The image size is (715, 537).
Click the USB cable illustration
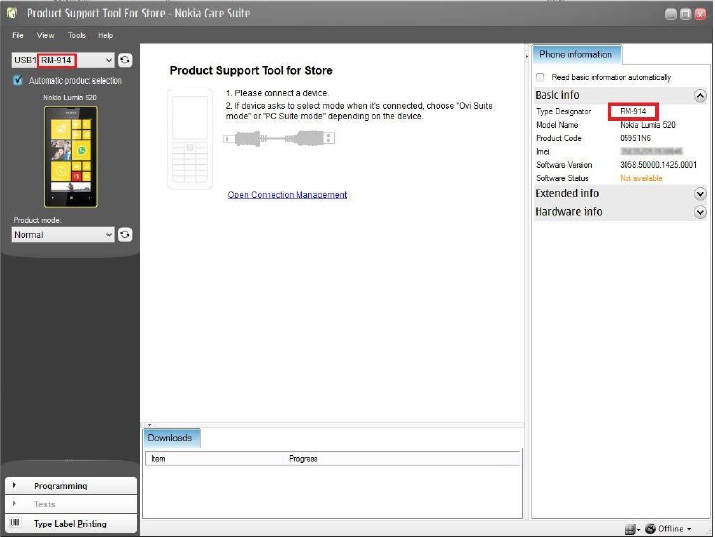(279, 138)
